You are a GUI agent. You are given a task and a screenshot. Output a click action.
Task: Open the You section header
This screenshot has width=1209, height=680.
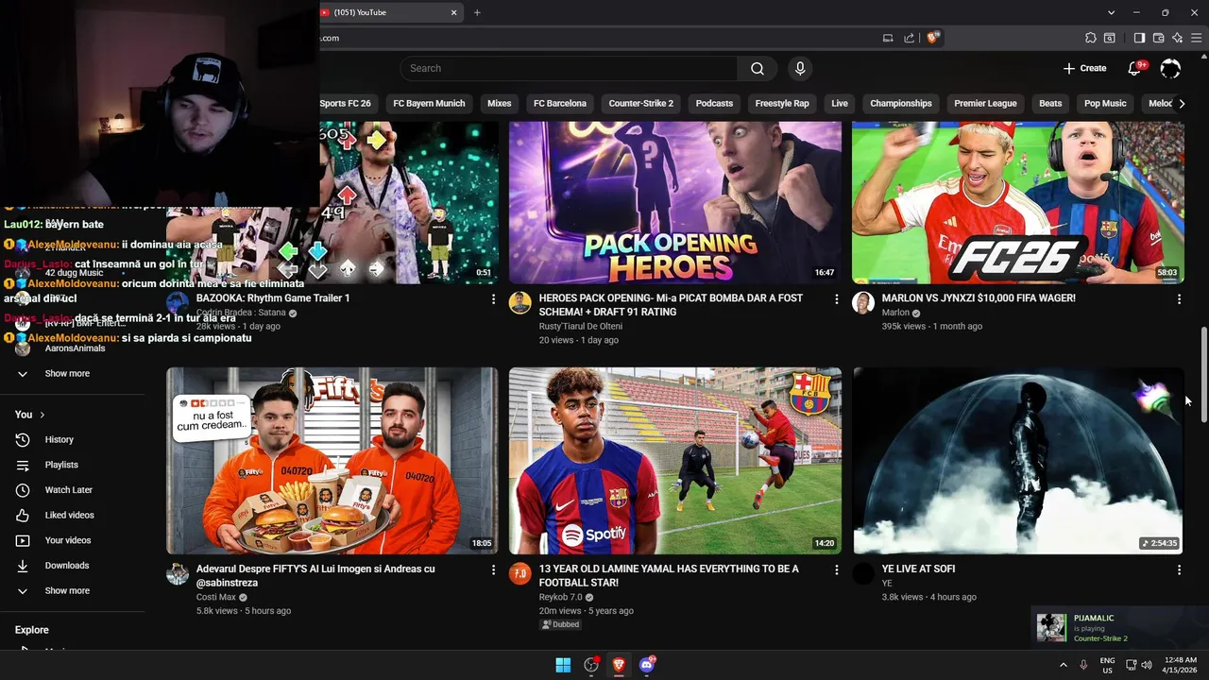29,415
